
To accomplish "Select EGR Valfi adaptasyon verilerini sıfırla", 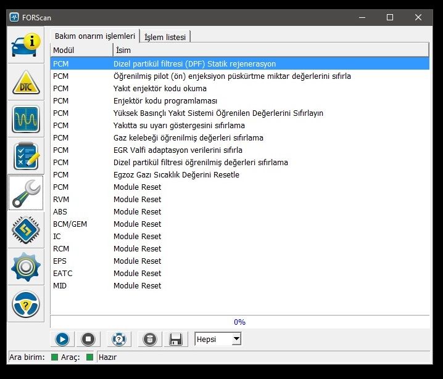I will point(240,150).
